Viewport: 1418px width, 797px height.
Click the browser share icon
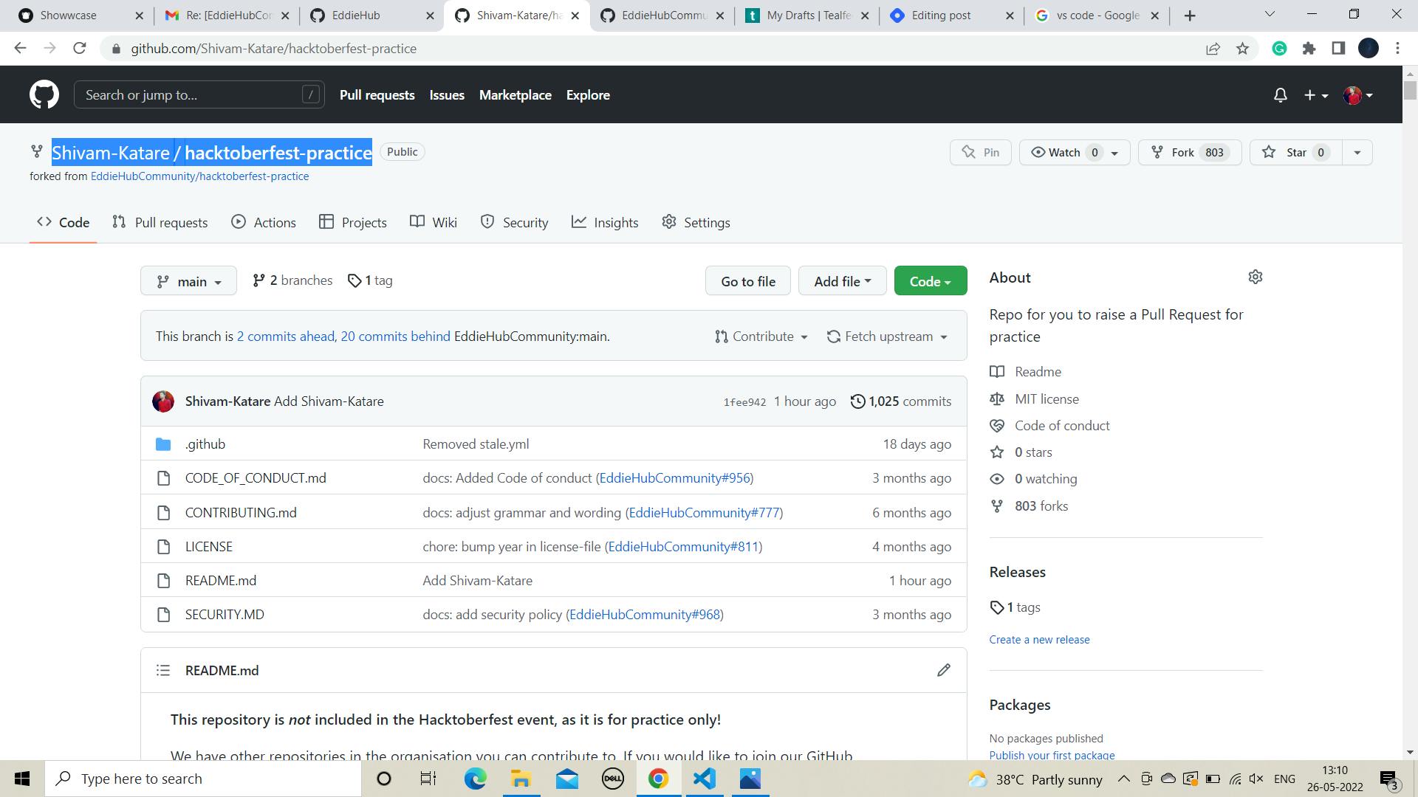click(1213, 49)
